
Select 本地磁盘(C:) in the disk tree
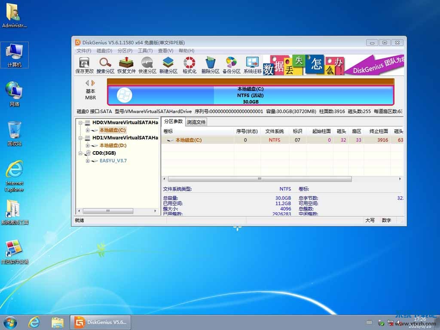(113, 130)
